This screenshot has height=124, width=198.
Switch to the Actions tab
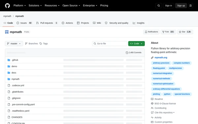click(67, 23)
